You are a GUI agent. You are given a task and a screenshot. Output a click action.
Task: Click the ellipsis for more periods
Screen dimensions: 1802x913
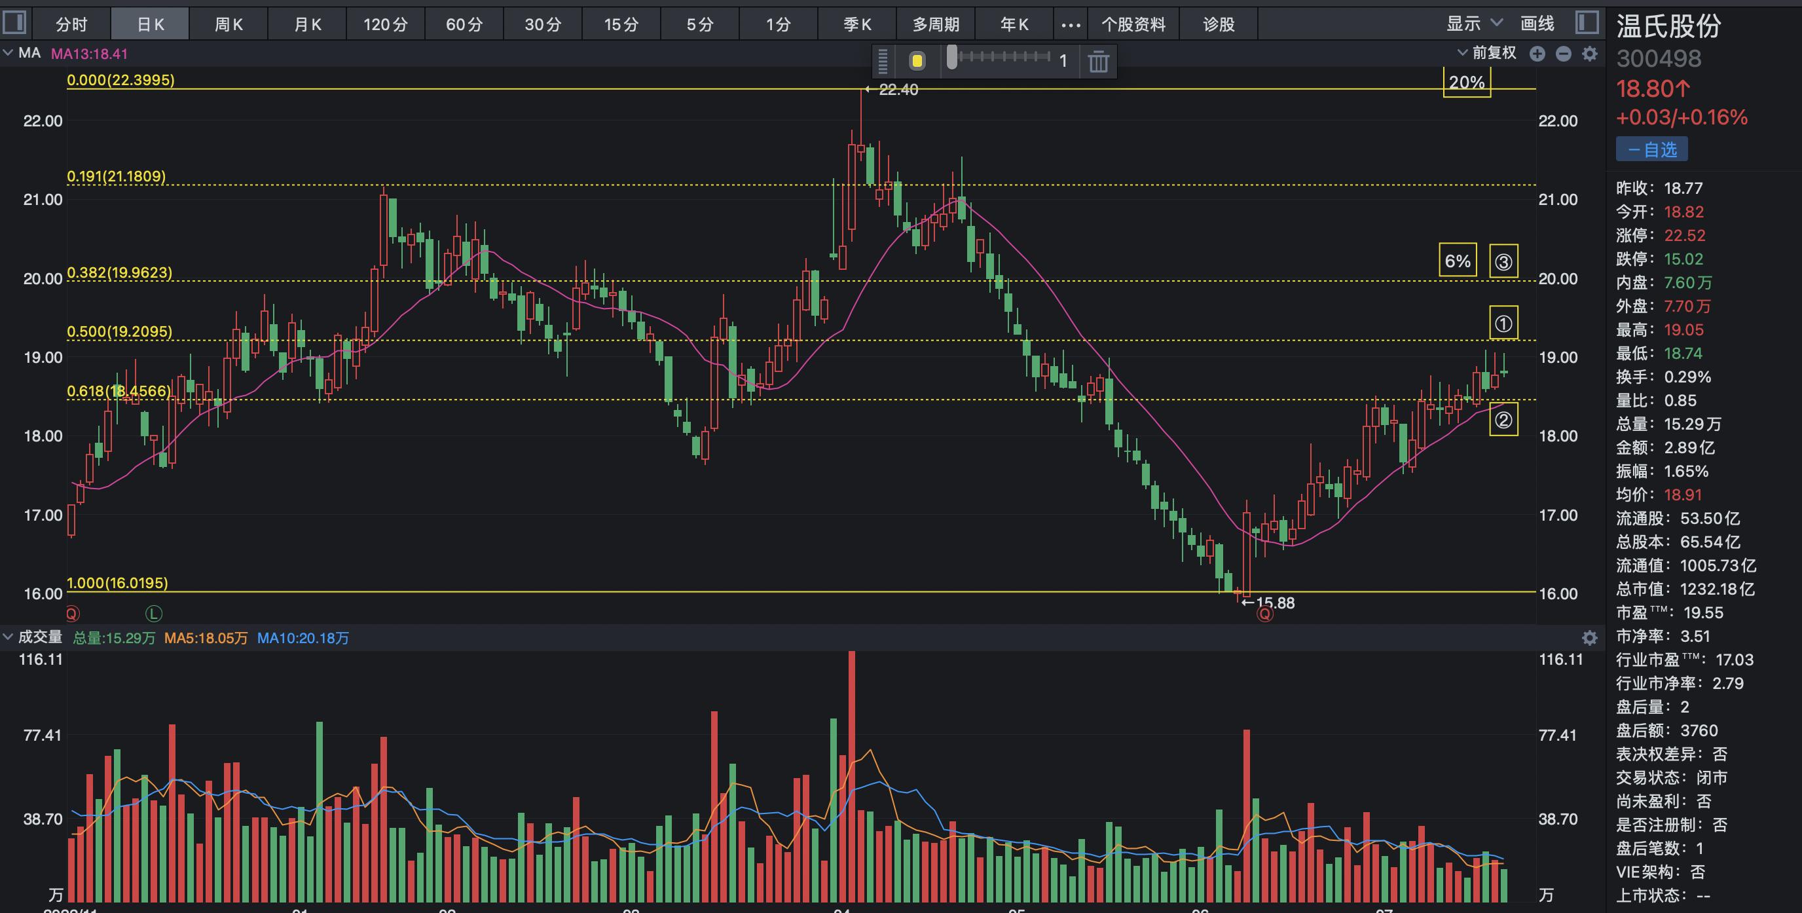[1071, 24]
